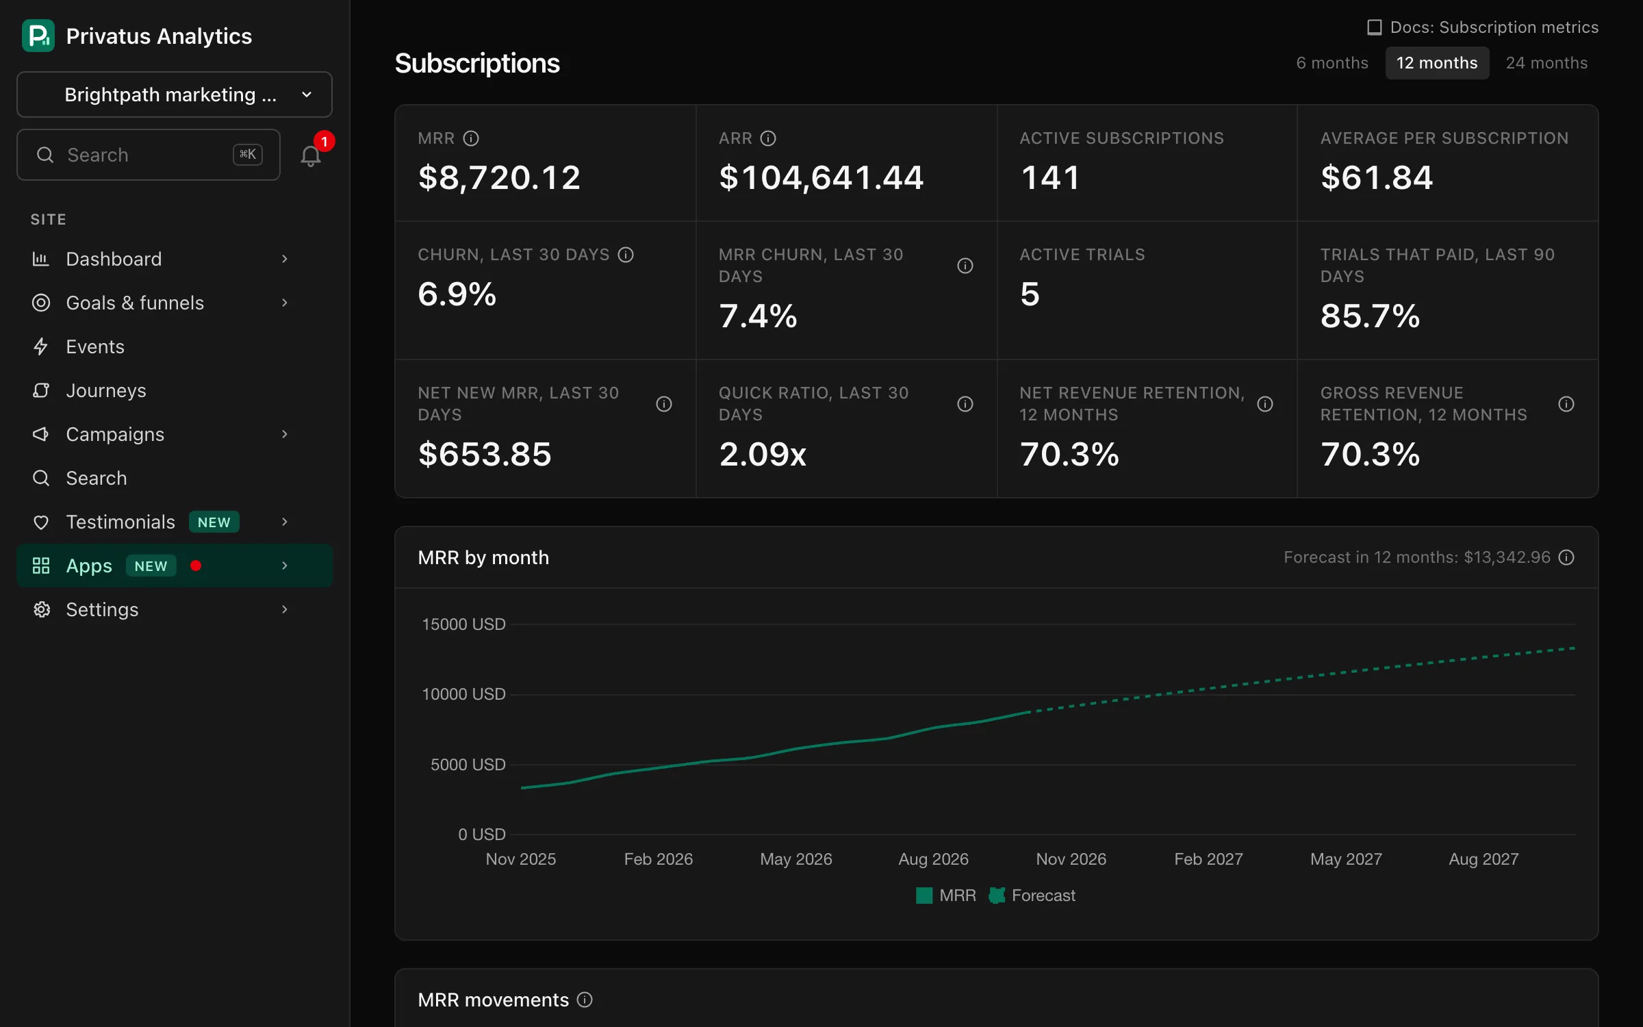The image size is (1643, 1027).
Task: Click the Active subscriptions value 141
Action: [1049, 178]
